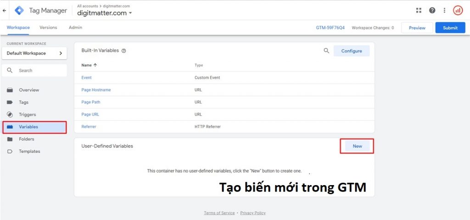This screenshot has height=220, width=470.
Task: Click the Configure button
Action: coord(351,51)
